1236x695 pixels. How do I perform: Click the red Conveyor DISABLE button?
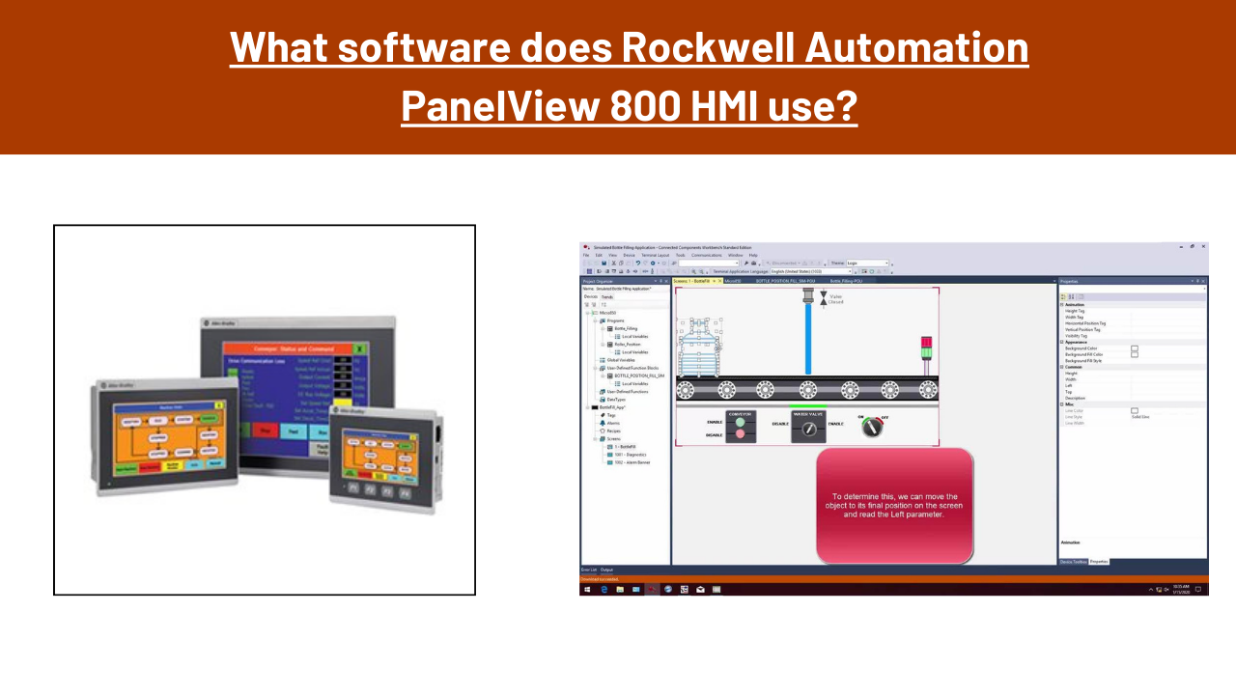741,434
